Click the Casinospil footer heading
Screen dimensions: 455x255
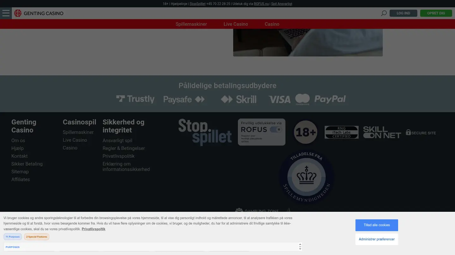point(79,122)
